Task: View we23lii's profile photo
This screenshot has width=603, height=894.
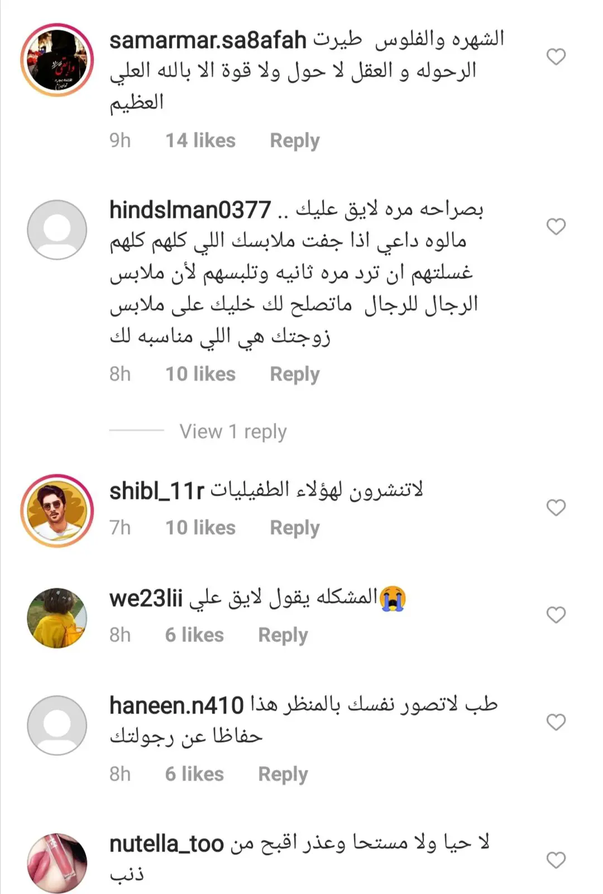Action: (57, 618)
